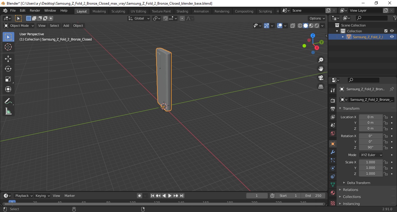Image resolution: width=397 pixels, height=212 pixels.
Task: Click the Rotation Z 90° field
Action: [370, 147]
